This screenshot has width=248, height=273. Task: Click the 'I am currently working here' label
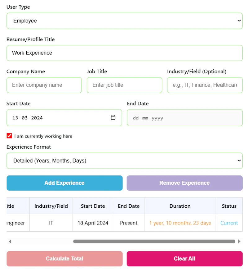pyautogui.click(x=43, y=136)
